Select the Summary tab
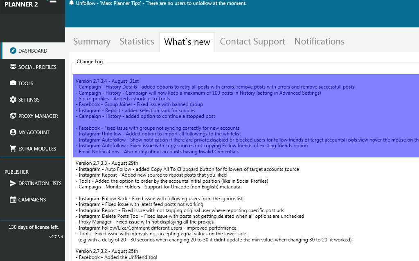Image resolution: width=419 pixels, height=261 pixels. [x=92, y=41]
